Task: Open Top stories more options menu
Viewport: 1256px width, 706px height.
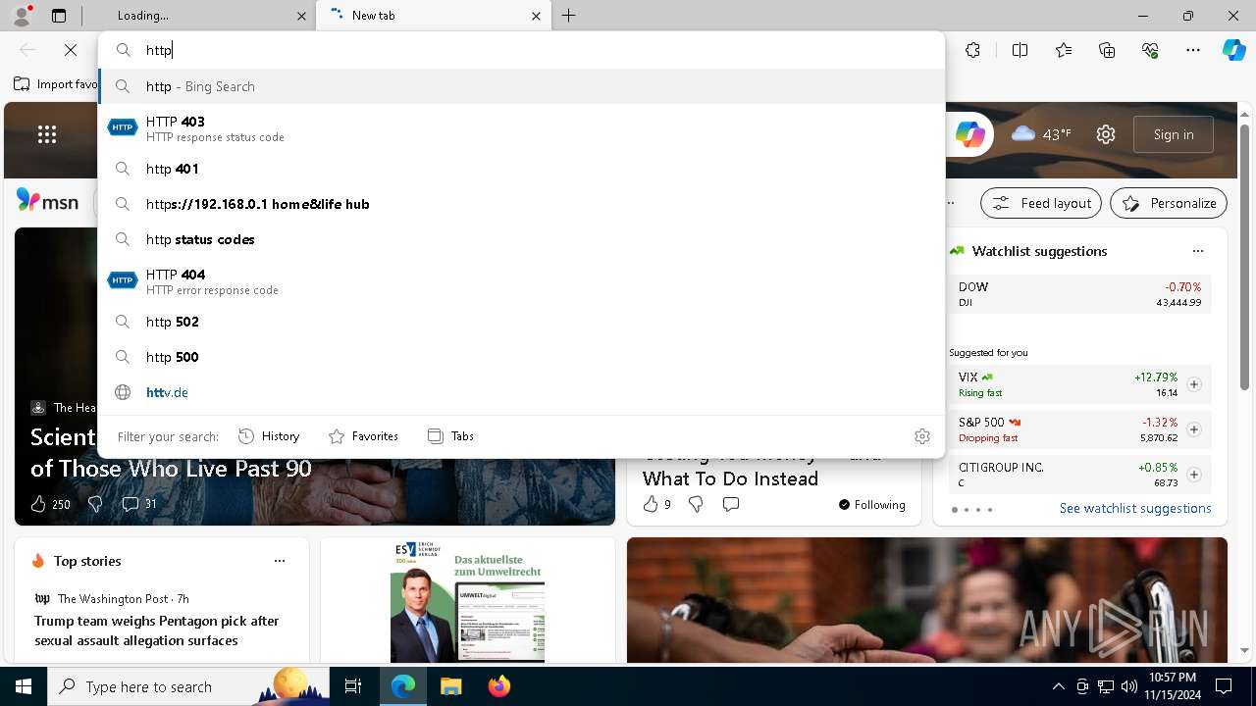Action: click(x=280, y=561)
